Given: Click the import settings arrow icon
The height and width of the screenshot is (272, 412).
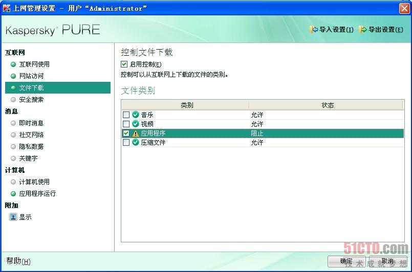Looking at the screenshot, I should coord(313,29).
